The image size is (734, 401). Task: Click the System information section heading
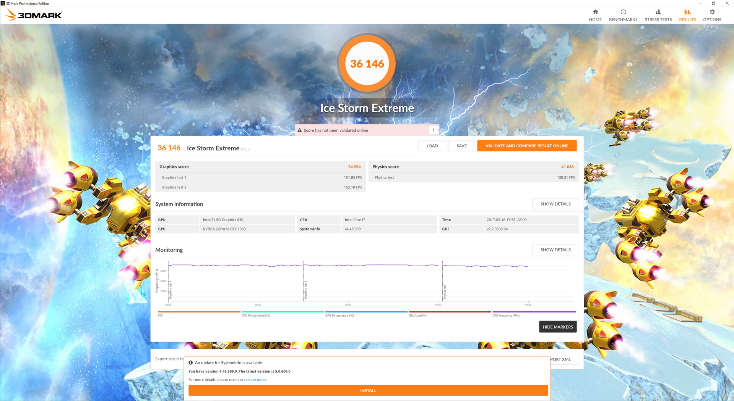point(179,204)
